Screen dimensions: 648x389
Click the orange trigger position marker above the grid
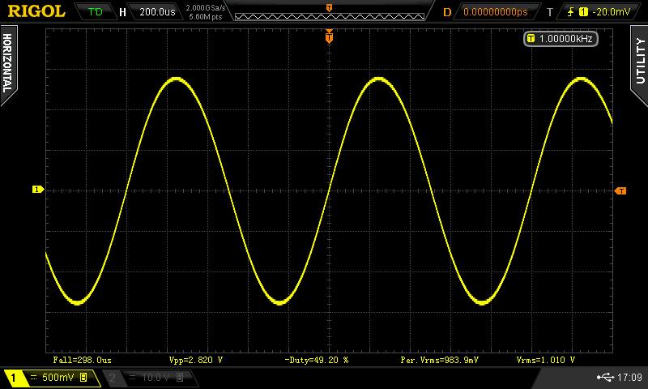[x=329, y=36]
